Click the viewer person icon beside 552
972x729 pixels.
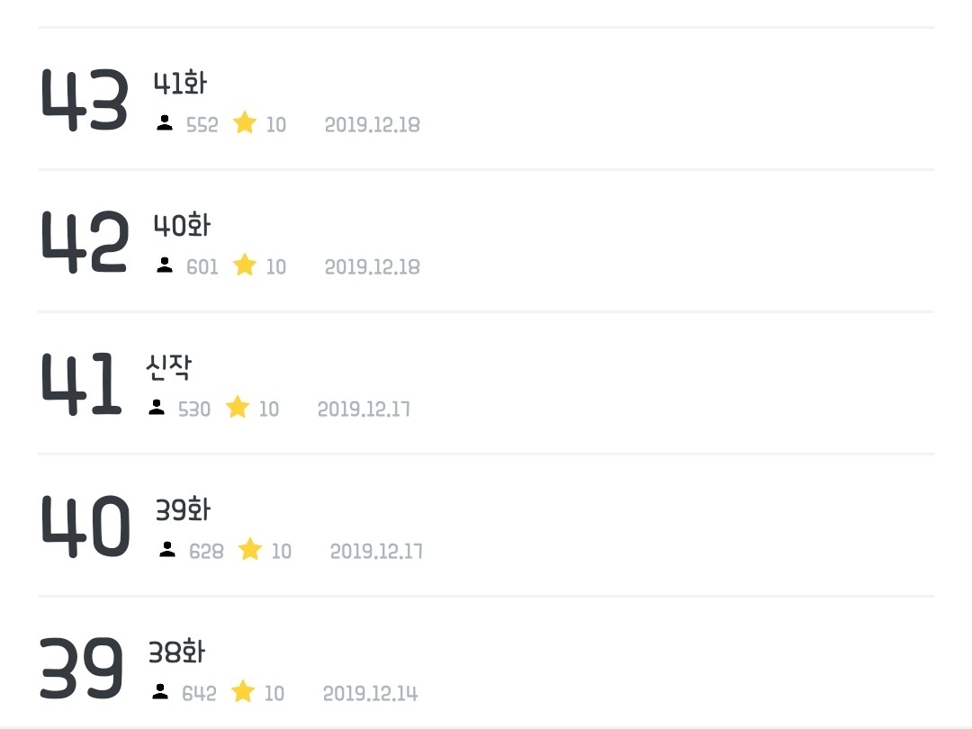click(x=165, y=123)
